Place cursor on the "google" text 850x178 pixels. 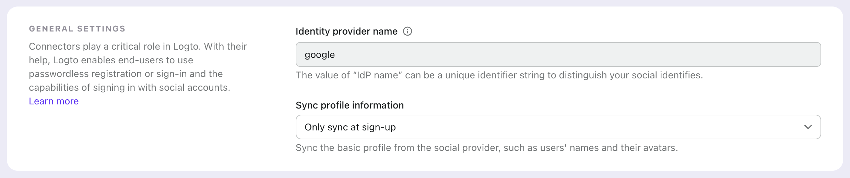(320, 55)
